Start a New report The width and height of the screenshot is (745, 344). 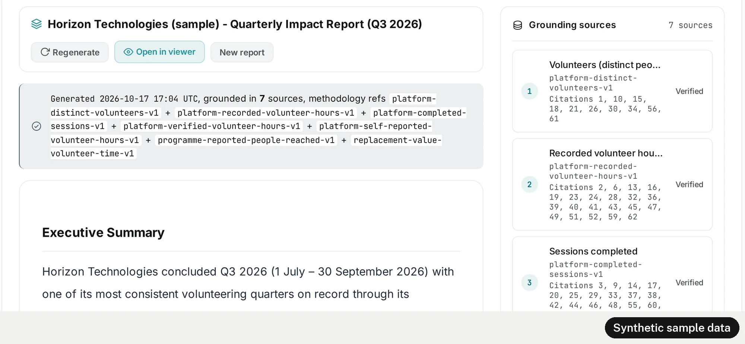(242, 52)
